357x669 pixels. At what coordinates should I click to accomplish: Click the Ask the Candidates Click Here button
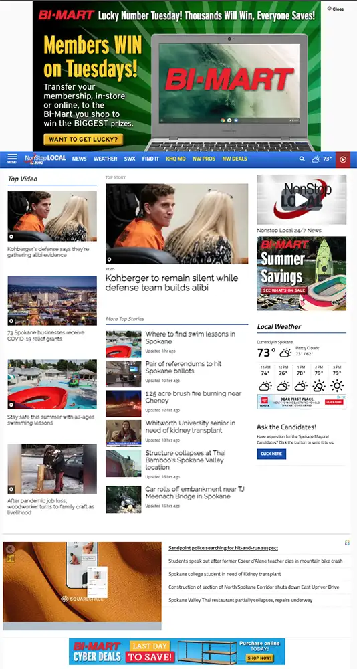coord(271,454)
